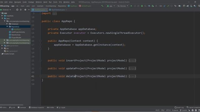Select ProjectModel in project tree

pyautogui.click(x=16, y=37)
